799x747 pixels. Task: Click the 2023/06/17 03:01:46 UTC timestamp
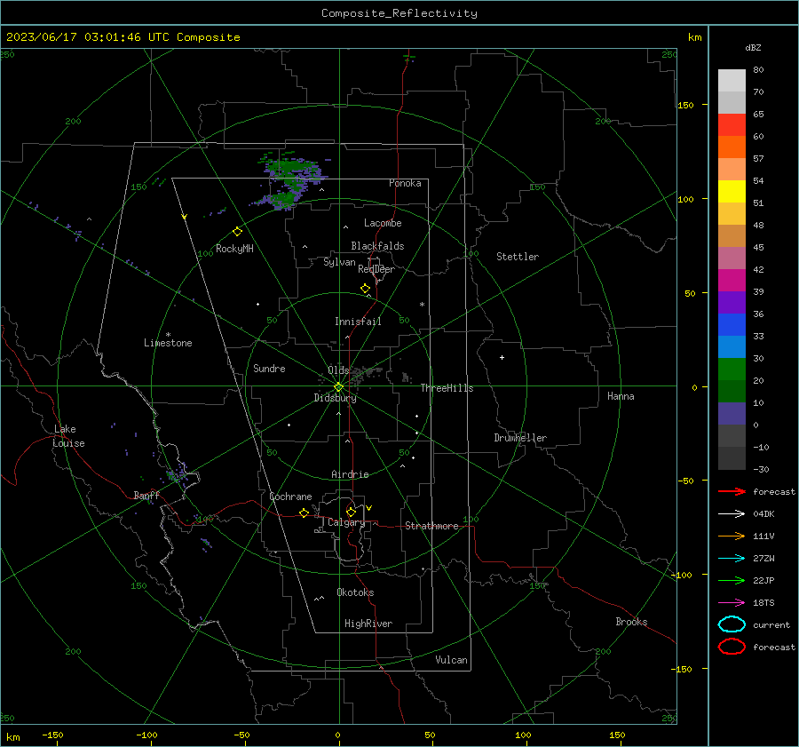(123, 37)
